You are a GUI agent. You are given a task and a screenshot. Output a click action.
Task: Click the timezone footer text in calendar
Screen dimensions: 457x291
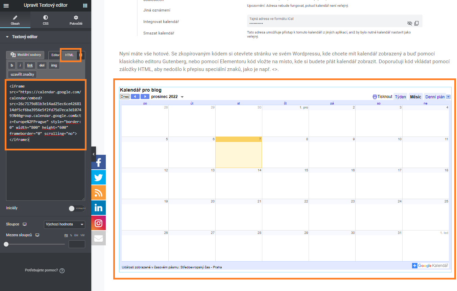click(172, 267)
